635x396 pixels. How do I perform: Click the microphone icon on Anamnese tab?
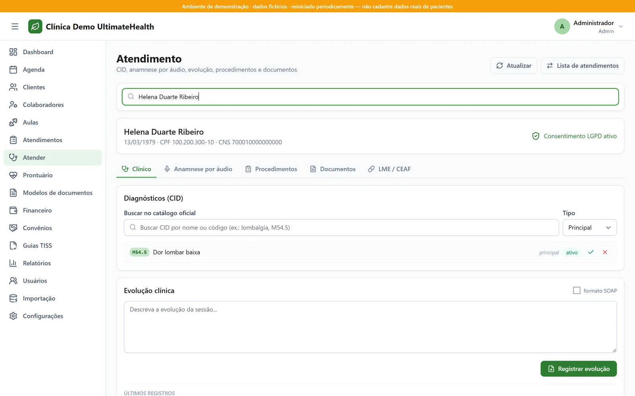tap(167, 169)
